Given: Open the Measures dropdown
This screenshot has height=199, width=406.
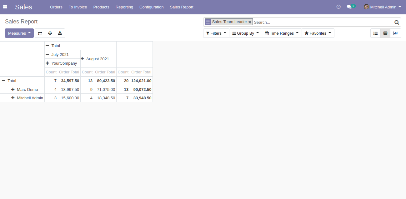Looking at the screenshot, I should point(19,33).
